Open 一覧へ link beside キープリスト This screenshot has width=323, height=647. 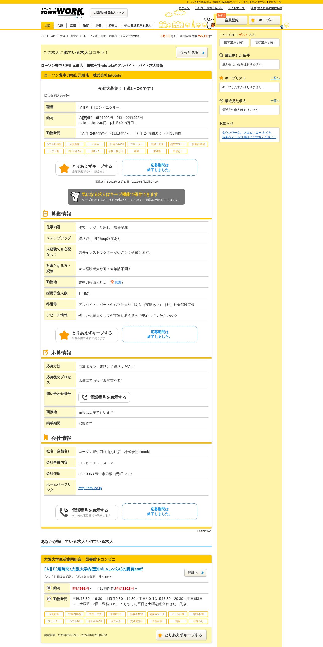click(x=275, y=78)
